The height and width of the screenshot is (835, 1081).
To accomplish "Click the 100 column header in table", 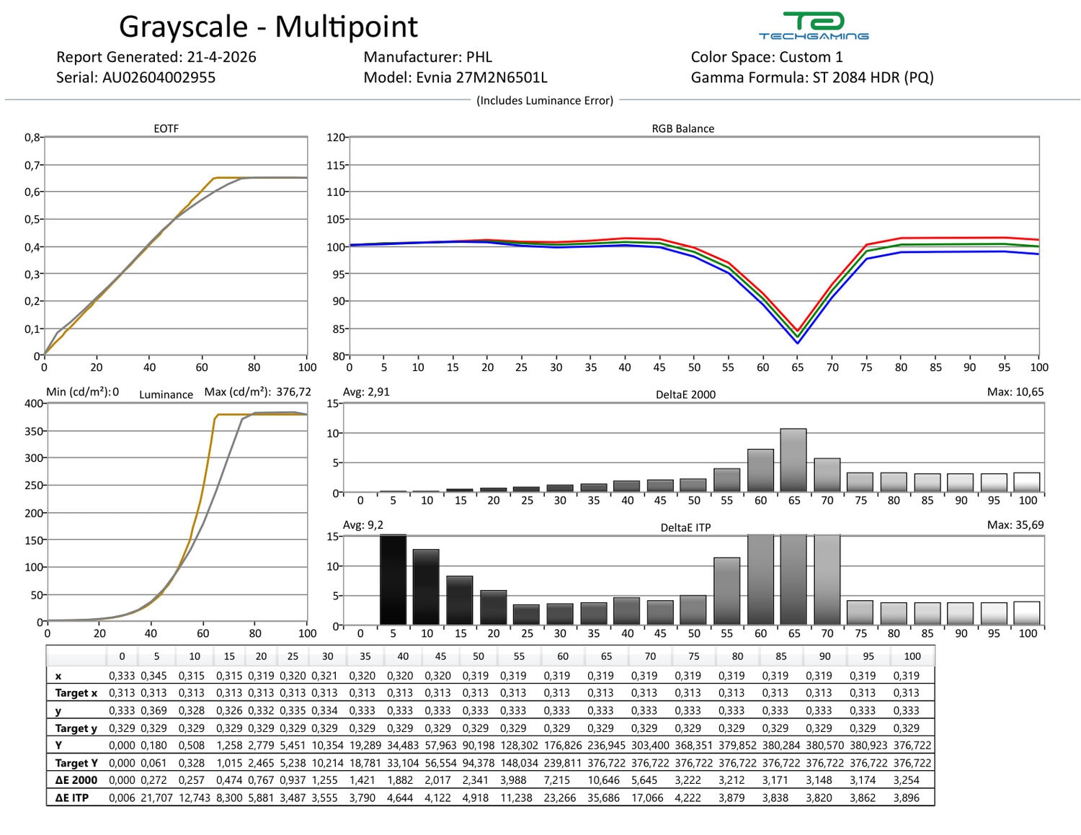I will [x=912, y=656].
